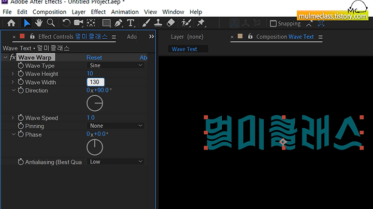Click the World Axis Mode icon
This screenshot has width=373, height=209.
tap(245, 23)
